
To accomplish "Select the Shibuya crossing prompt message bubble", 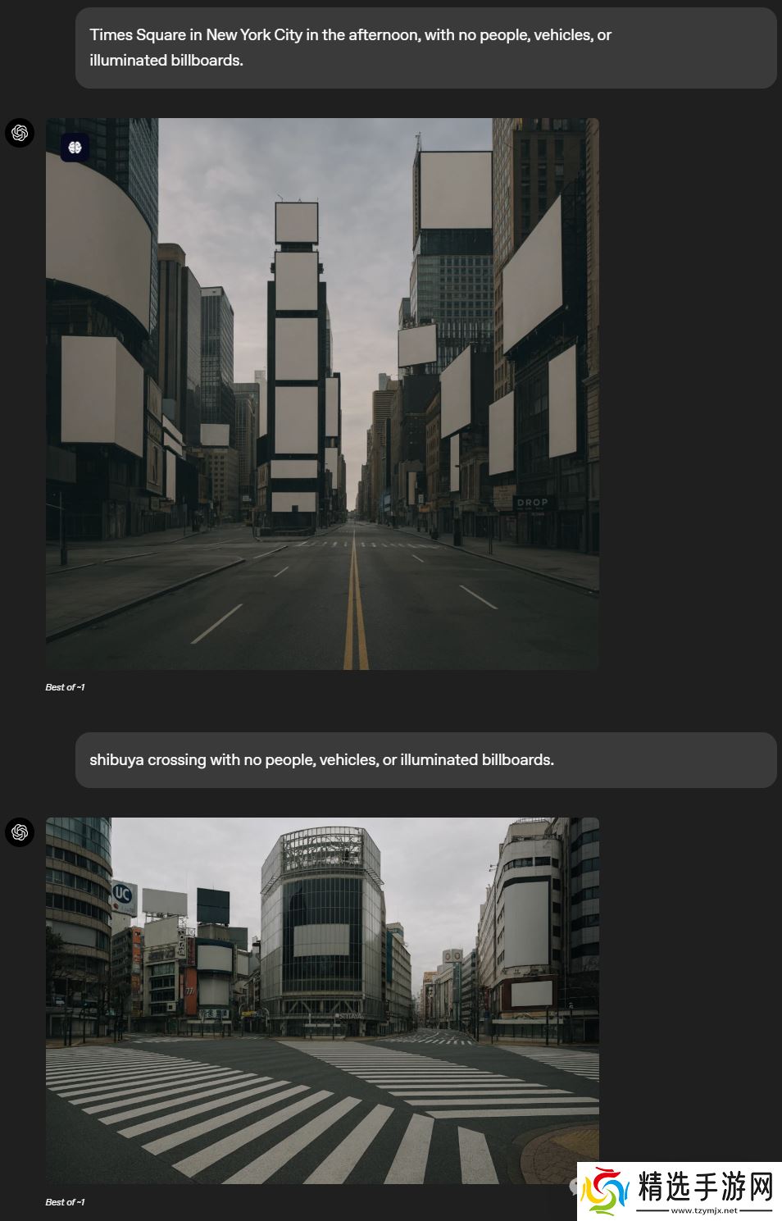I will [x=425, y=760].
